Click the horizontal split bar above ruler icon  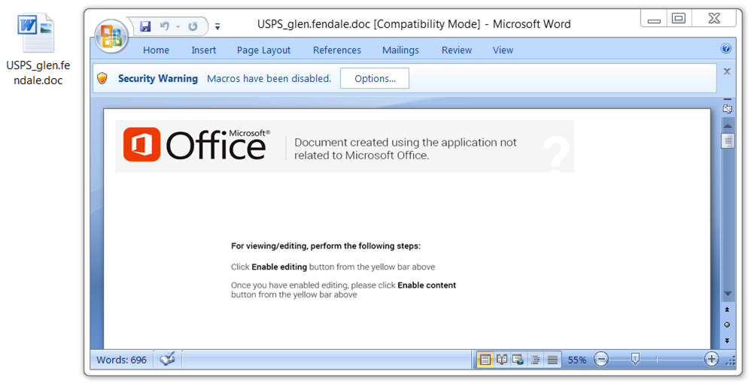coord(728,99)
